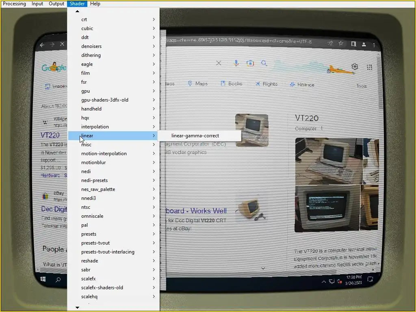
Task: Open the Maps search filter
Action: tap(198, 84)
